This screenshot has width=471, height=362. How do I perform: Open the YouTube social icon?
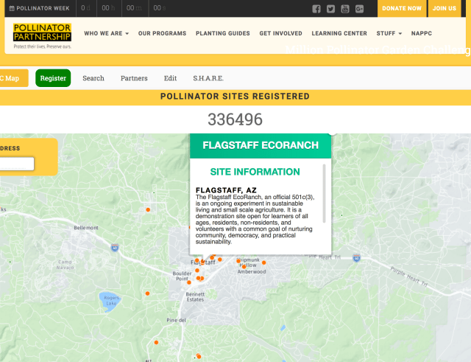(x=345, y=9)
